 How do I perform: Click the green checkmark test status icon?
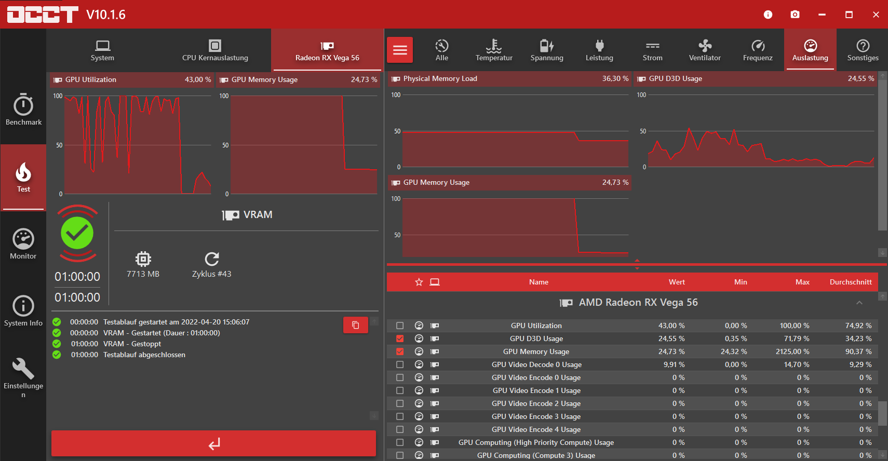[77, 233]
